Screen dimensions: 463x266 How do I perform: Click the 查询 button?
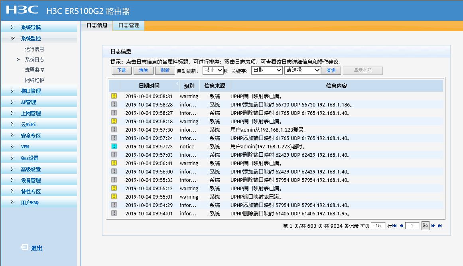(331, 70)
